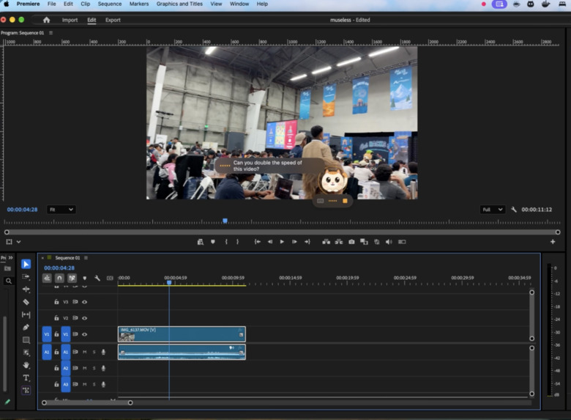Viewport: 571px width, 420px height.
Task: Step forward one frame
Action: click(294, 242)
